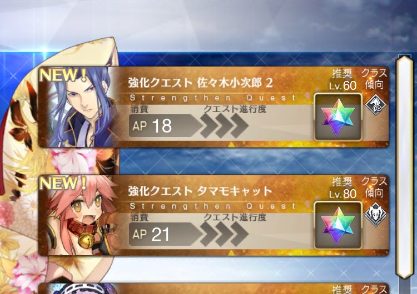Select Tamamo Cat's portrait thumbnail
Viewport: 417px width, 294px height.
coord(78,215)
